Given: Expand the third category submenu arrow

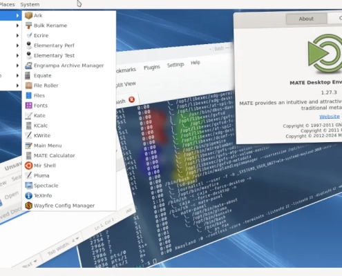Looking at the screenshot, I should pos(17,35).
